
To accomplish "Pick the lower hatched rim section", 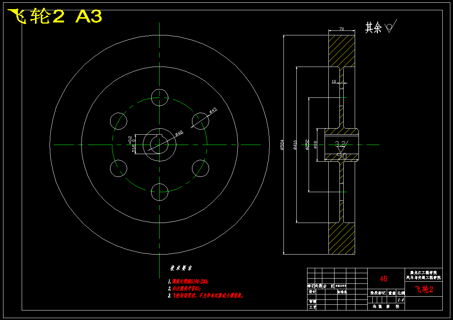I will [341, 239].
